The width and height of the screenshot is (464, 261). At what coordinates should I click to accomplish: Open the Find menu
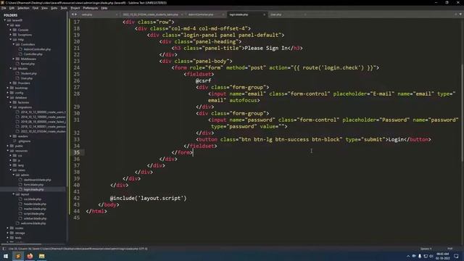36,8
